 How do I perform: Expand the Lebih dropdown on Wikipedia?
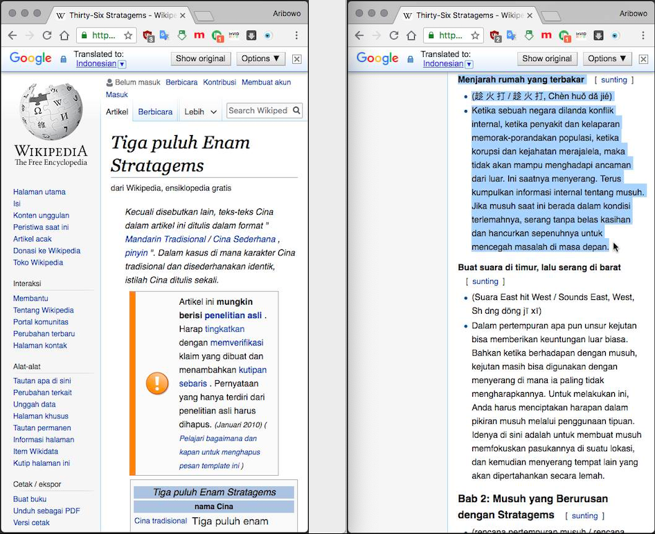tap(201, 112)
